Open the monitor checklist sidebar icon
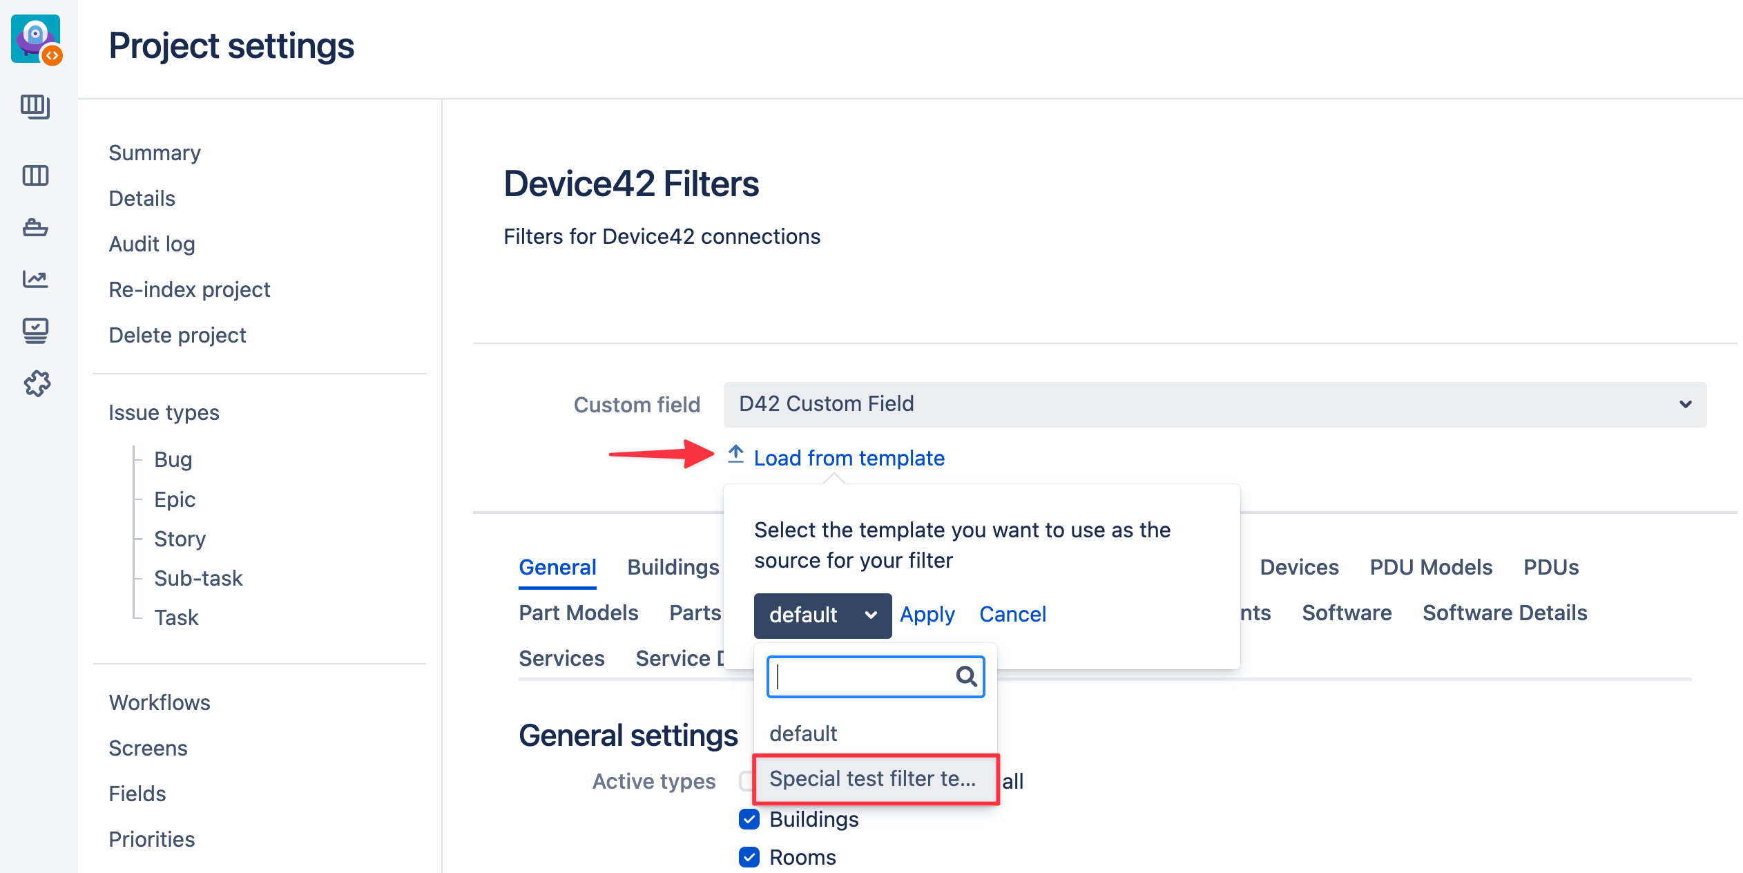 (35, 331)
